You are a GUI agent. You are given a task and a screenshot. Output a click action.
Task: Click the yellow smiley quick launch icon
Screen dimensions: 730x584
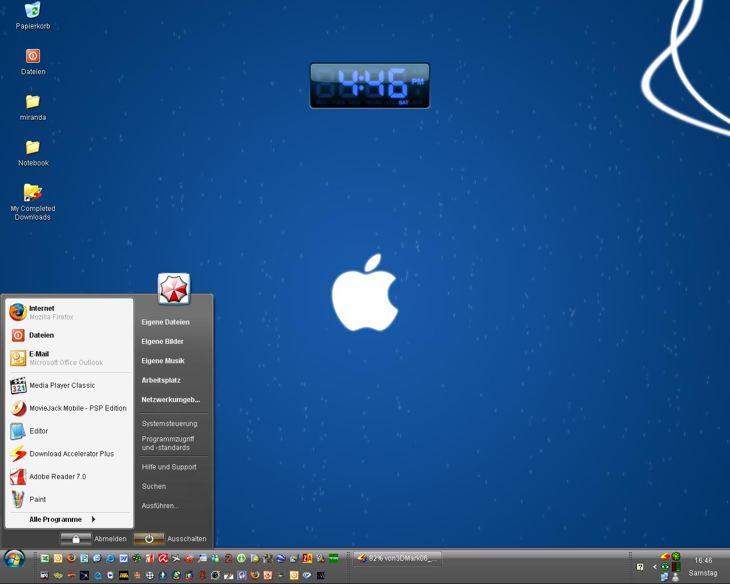click(255, 558)
